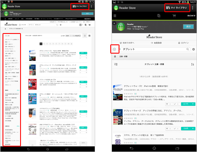Open first book cover in left tablet list
197x152 pixels.
pyautogui.click(x=32, y=55)
